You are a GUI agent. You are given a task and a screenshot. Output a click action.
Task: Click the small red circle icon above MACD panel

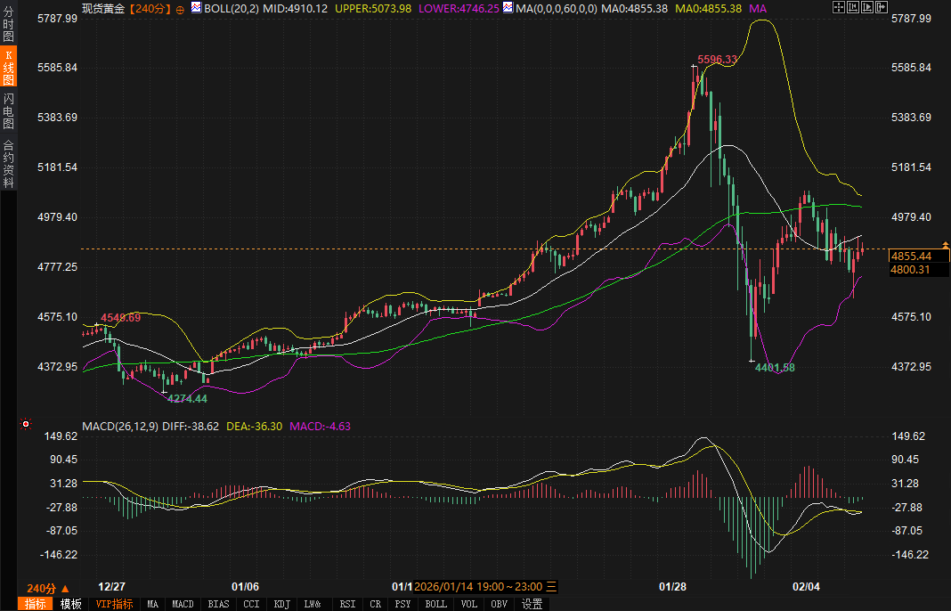[x=26, y=425]
